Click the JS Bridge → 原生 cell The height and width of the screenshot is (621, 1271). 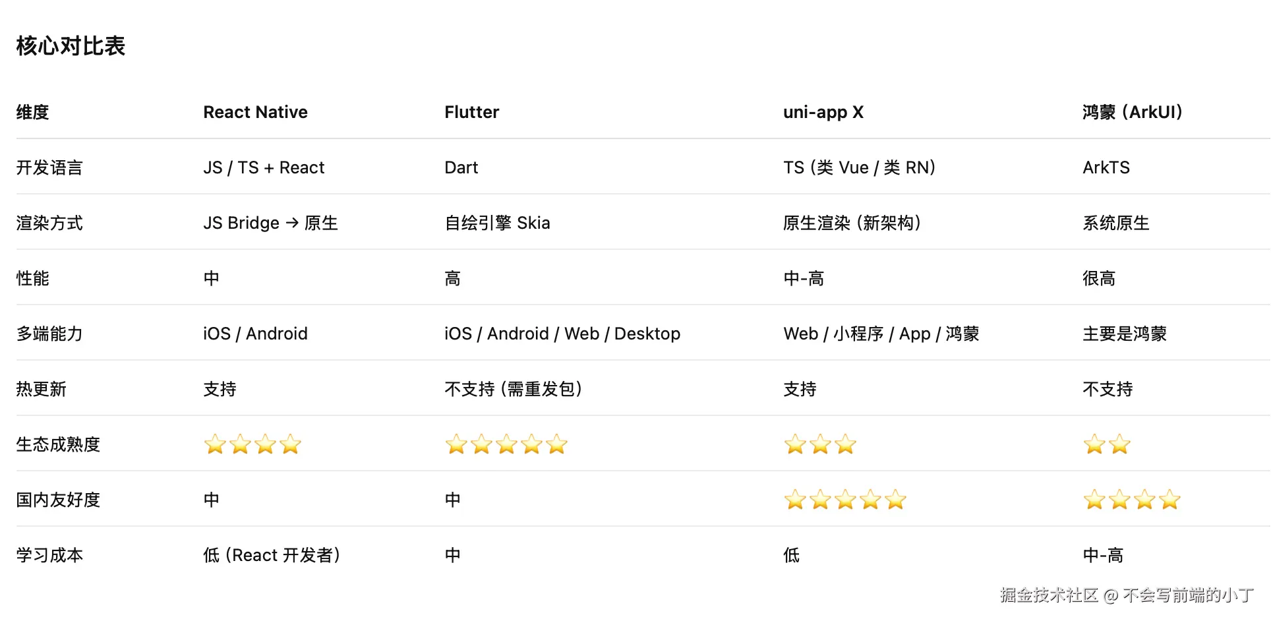click(x=270, y=223)
